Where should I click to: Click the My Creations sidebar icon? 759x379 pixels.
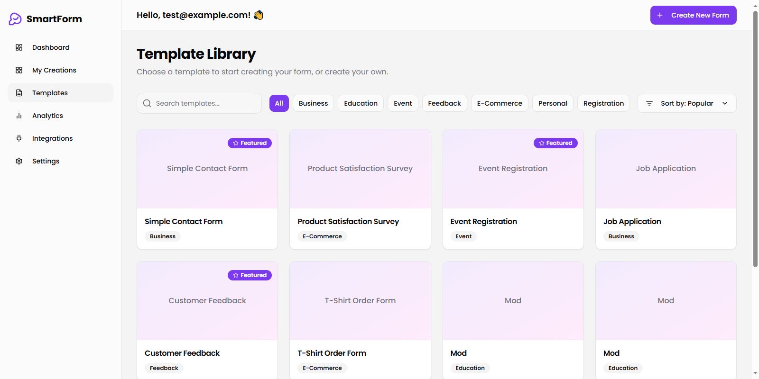pos(19,70)
